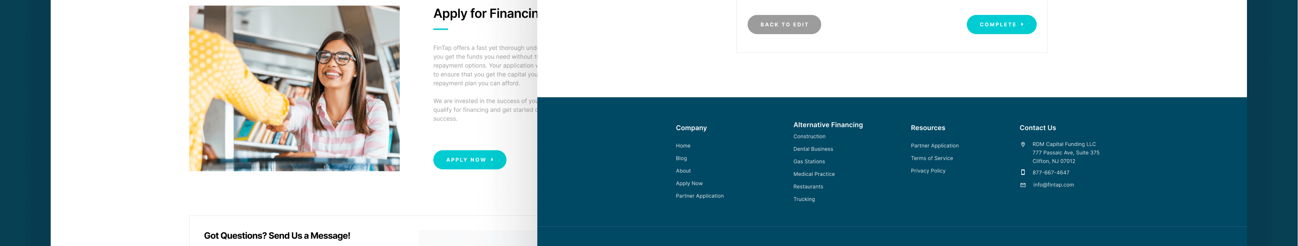Click the handshake photo thumbnail
Image resolution: width=1298 pixels, height=246 pixels.
click(294, 88)
